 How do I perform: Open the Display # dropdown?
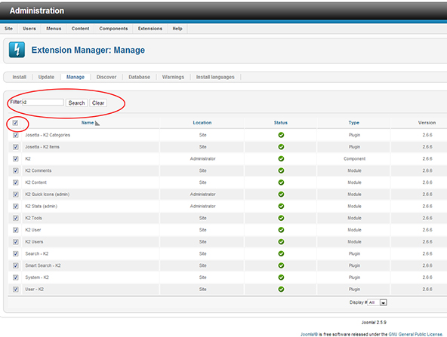(377, 302)
